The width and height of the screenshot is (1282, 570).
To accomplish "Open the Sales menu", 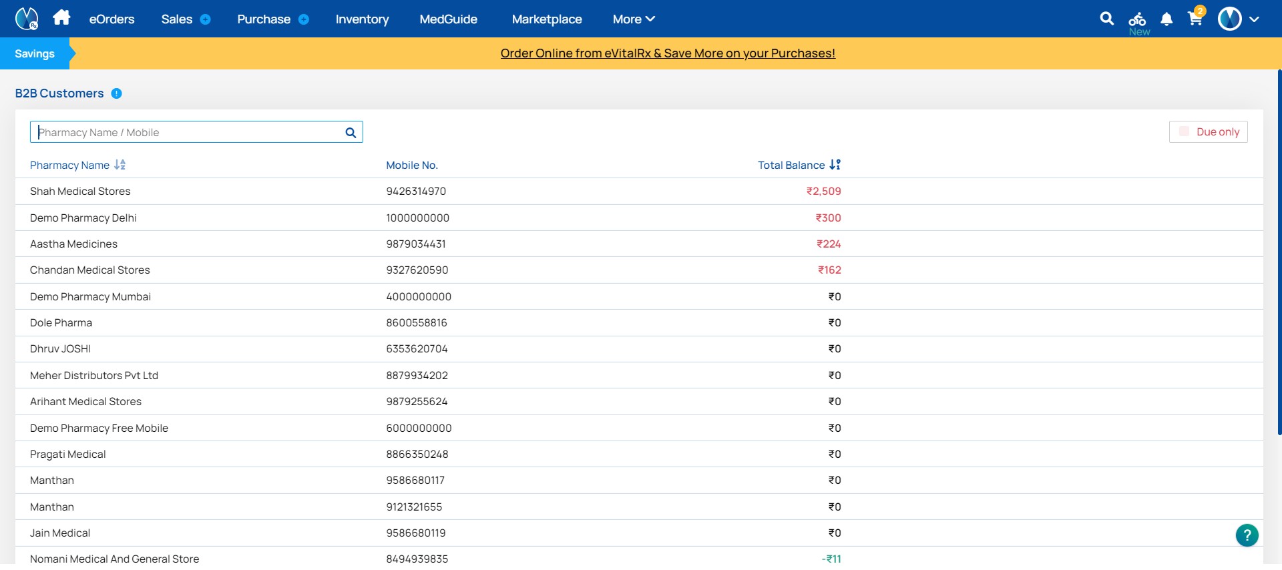I will tap(176, 19).
